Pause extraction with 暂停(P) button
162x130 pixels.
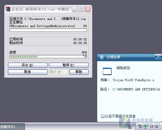[69, 65]
